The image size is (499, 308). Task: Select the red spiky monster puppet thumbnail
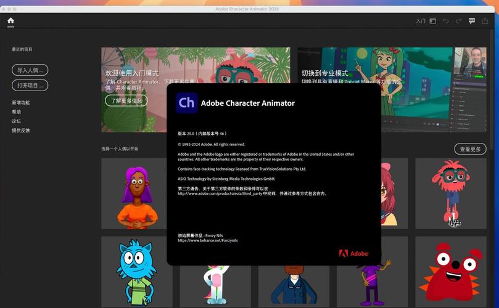(451, 272)
